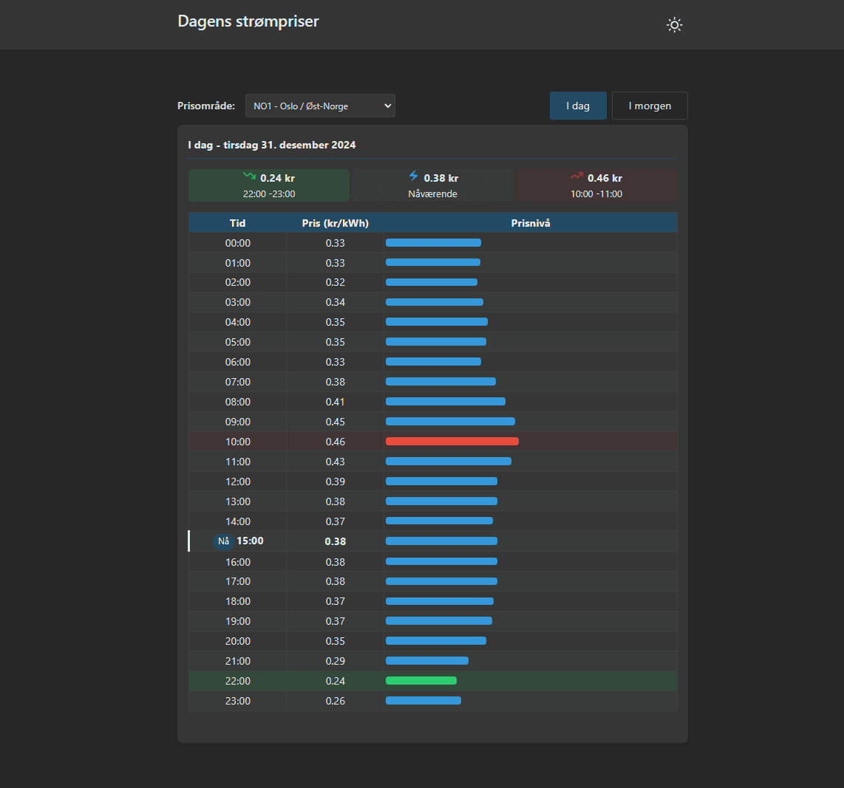Switch to the I dag tab
Screen dimensions: 844x788
pyautogui.click(x=578, y=106)
